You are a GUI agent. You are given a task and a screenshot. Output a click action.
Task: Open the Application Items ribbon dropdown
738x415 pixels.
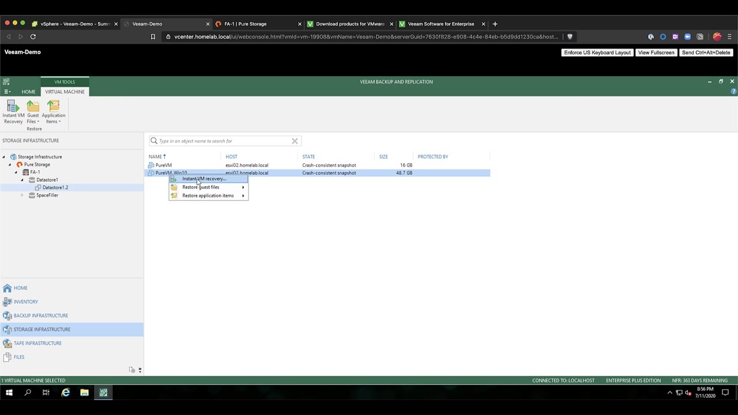pos(53,112)
